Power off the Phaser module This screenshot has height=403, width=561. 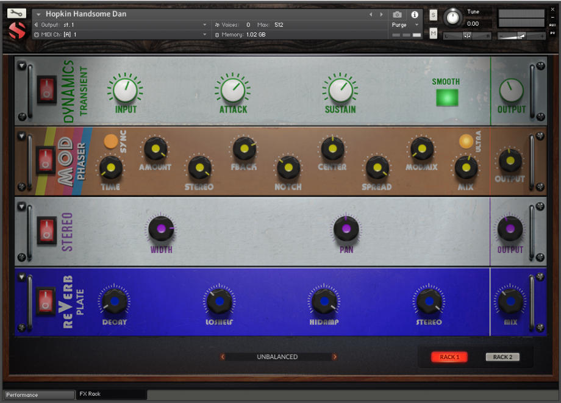coord(45,161)
